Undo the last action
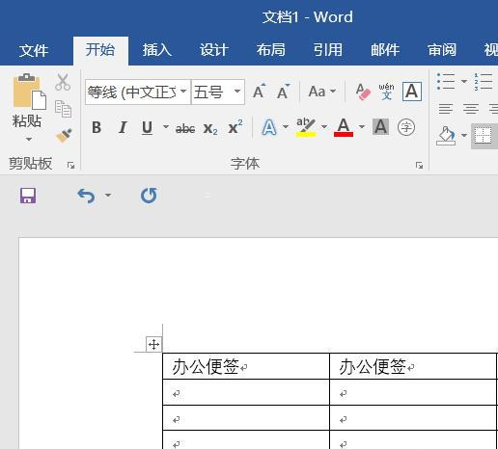Viewport: 498px width, 449px height. point(86,196)
